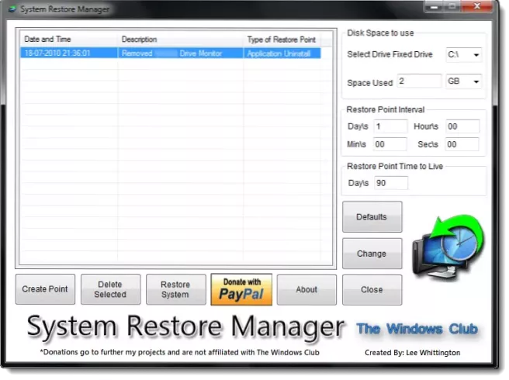
Task: Click The Windows Club logo text
Action: point(417,328)
